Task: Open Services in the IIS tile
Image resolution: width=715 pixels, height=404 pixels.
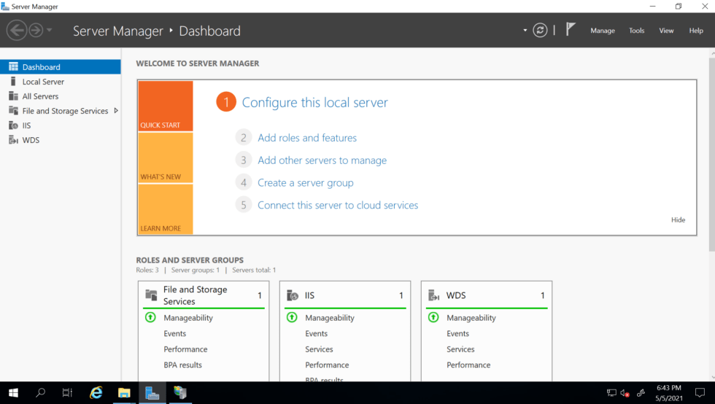Action: pyautogui.click(x=319, y=349)
